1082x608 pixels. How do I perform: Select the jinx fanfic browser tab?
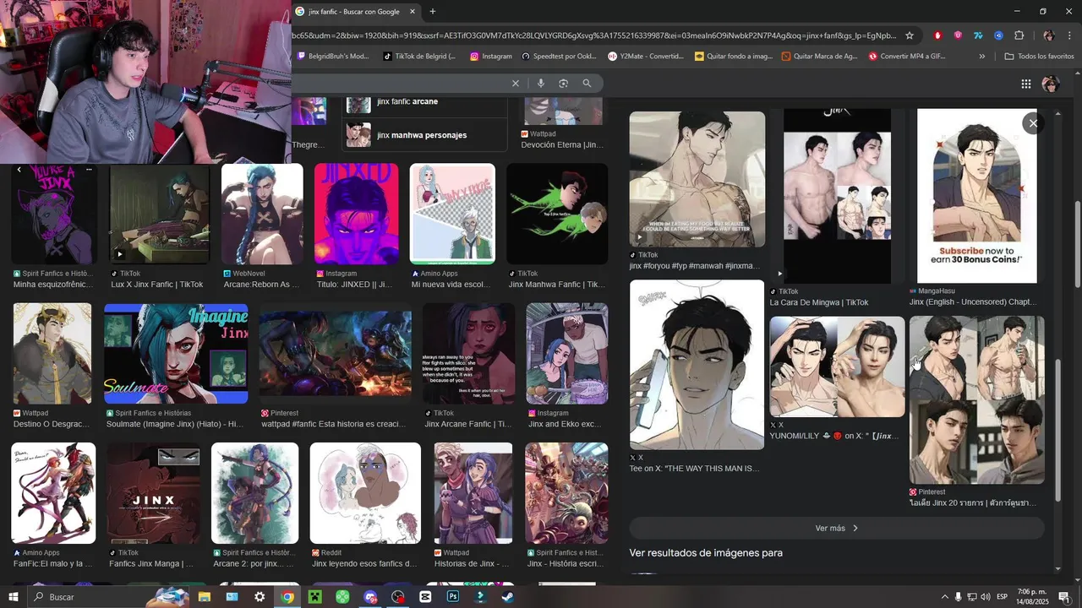click(x=356, y=12)
